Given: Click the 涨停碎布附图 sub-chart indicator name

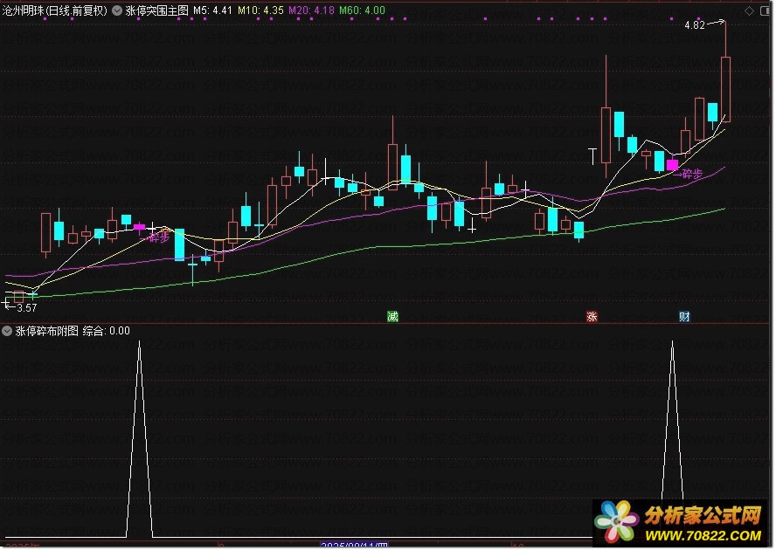Looking at the screenshot, I should coord(47,331).
